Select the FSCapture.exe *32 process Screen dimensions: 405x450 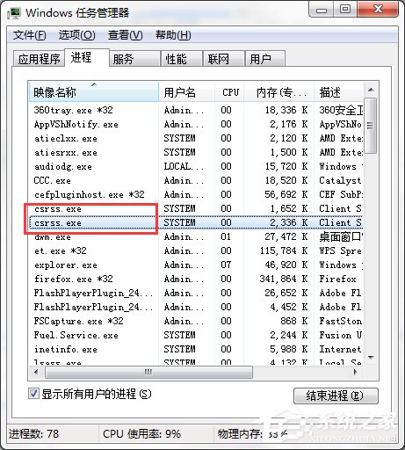click(x=196, y=321)
